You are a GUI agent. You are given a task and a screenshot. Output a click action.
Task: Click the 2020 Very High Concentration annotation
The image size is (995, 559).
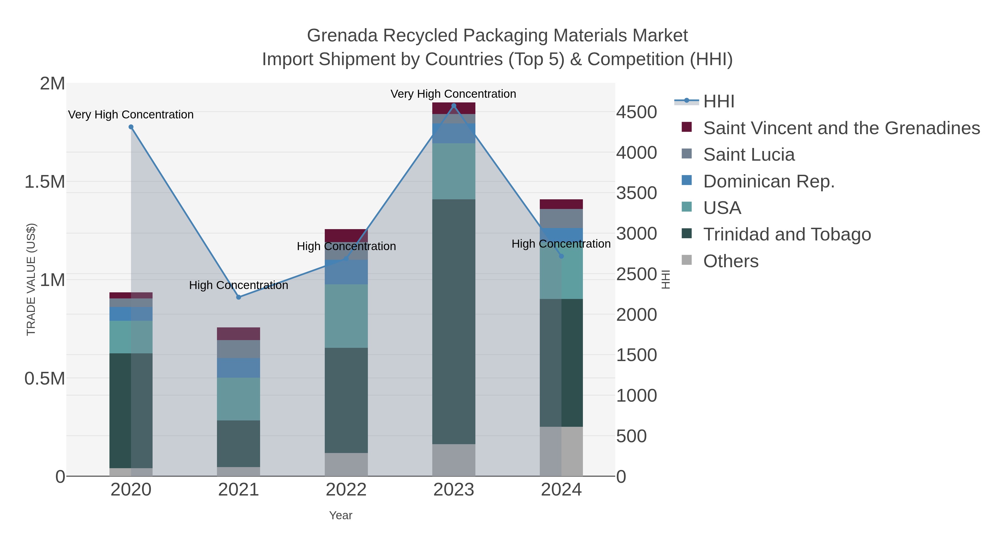[x=131, y=115]
